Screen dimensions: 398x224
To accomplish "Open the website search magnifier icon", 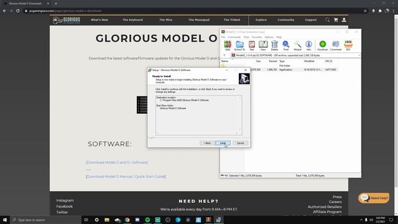I will pos(328,20).
